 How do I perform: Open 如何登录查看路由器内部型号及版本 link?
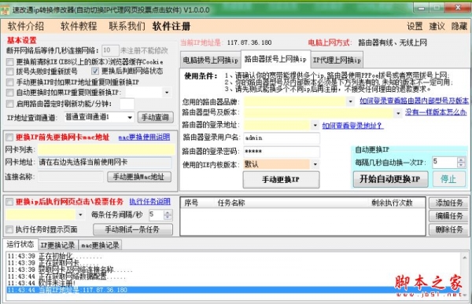(x=414, y=101)
